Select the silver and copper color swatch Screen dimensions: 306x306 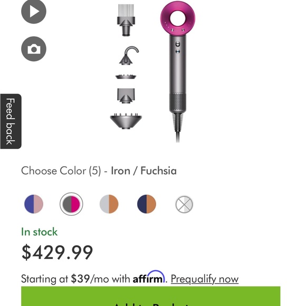(109, 204)
